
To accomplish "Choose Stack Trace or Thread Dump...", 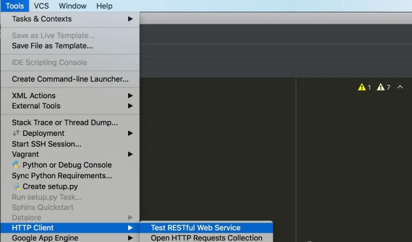I will (70, 123).
